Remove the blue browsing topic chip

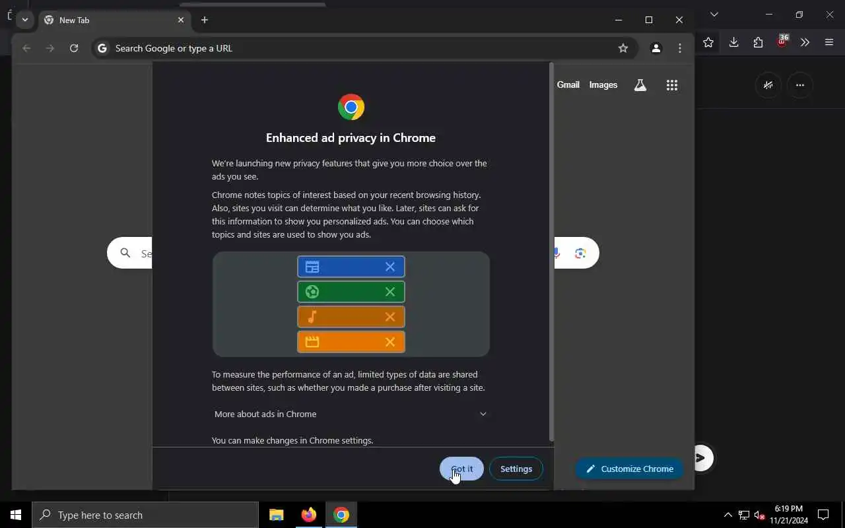(x=390, y=267)
